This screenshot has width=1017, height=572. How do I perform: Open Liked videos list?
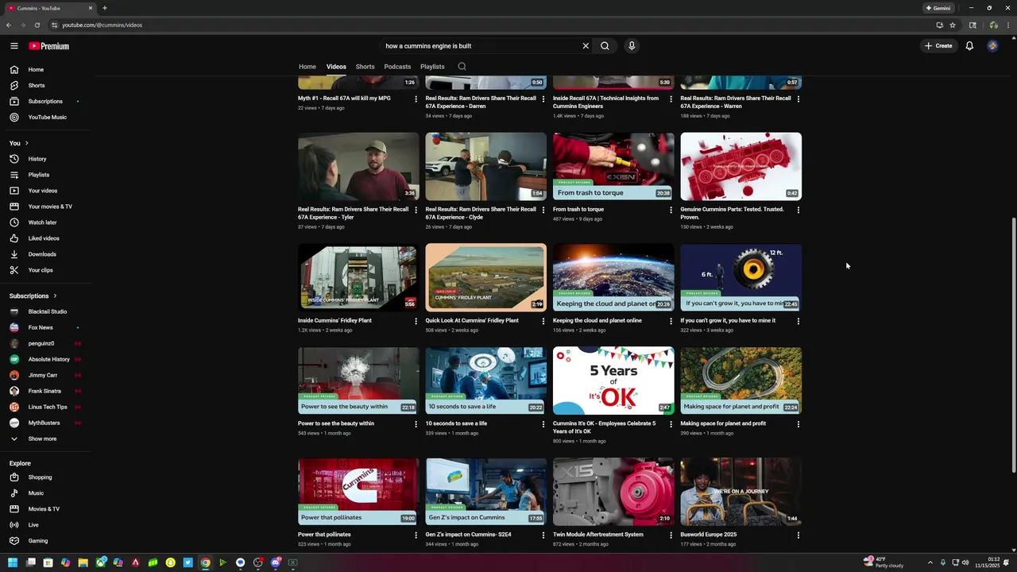pyautogui.click(x=44, y=238)
